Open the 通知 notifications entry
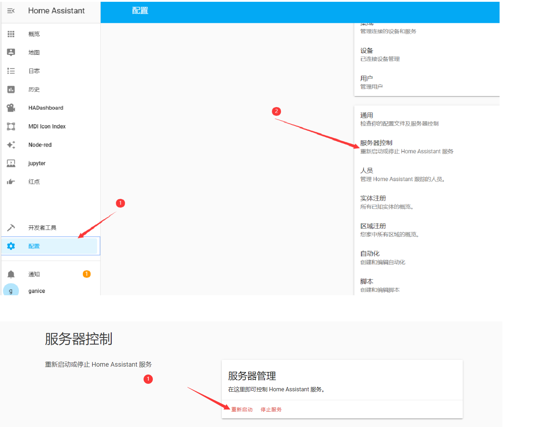Image resolution: width=536 pixels, height=427 pixels. point(34,274)
